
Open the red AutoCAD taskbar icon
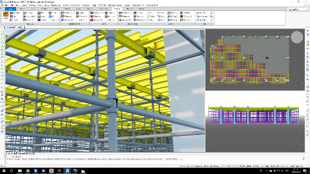pos(51,171)
